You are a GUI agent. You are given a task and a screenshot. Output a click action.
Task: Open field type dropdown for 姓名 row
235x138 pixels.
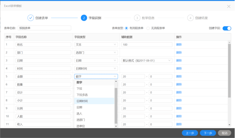[96, 45]
